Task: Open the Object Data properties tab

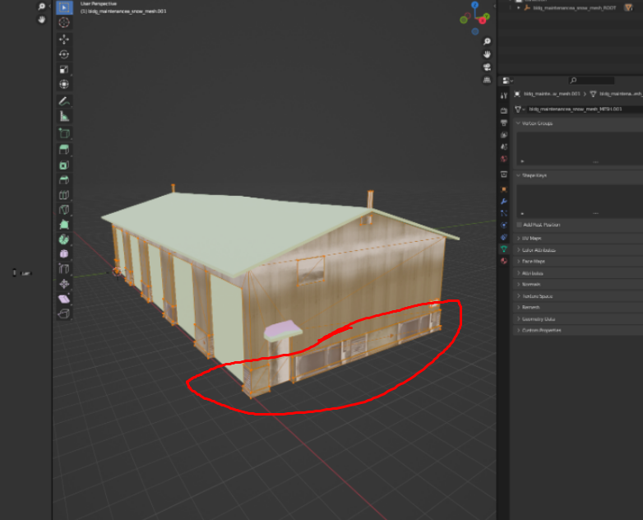Action: pos(504,248)
